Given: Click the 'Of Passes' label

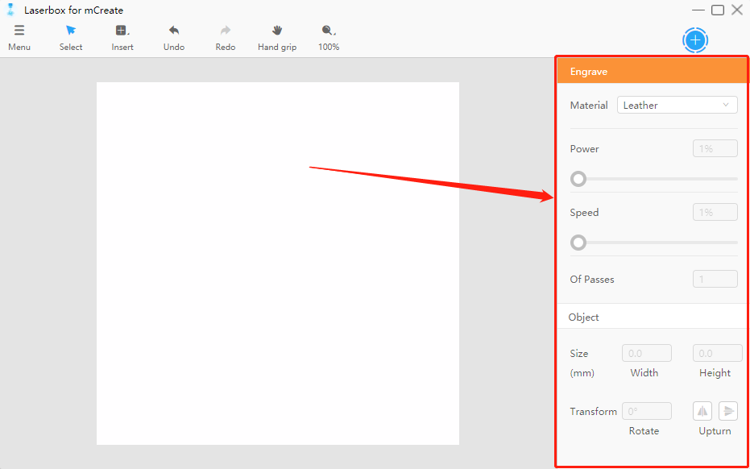Looking at the screenshot, I should click(x=592, y=280).
